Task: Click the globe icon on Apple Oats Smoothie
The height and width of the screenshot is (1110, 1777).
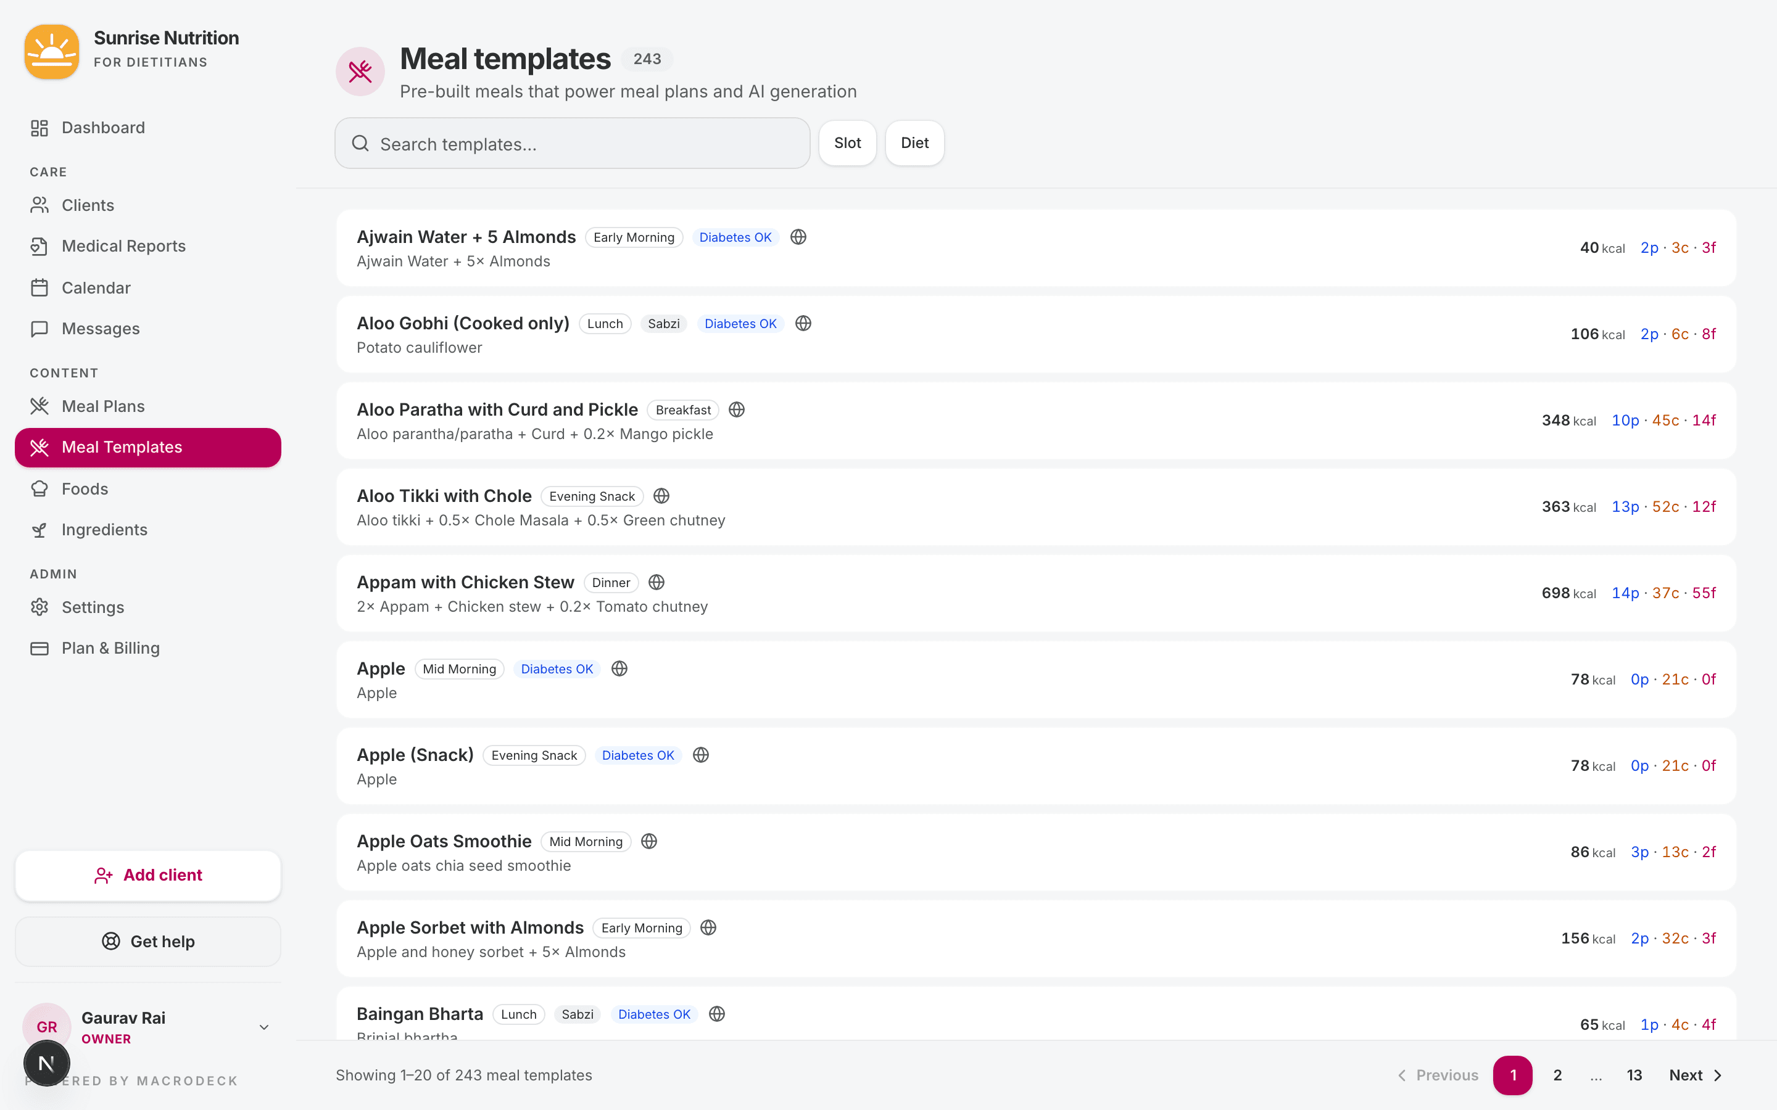Action: tap(648, 841)
